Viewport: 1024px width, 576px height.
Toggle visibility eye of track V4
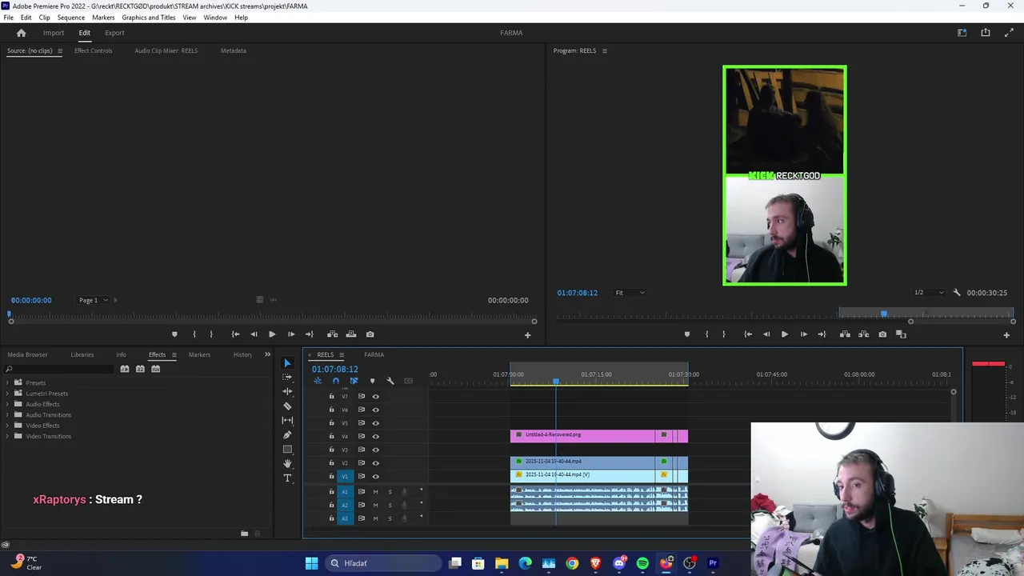[x=375, y=436]
